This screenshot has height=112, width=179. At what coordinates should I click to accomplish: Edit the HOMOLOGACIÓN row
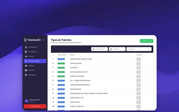[x=138, y=64]
